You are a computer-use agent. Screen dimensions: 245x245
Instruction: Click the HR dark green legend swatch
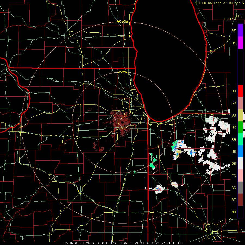(x=240, y=127)
